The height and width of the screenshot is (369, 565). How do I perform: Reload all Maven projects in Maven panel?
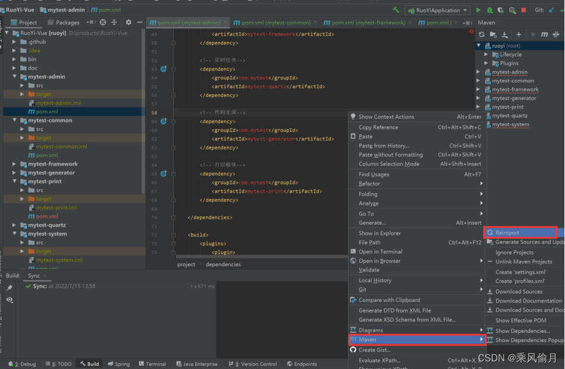tap(482, 34)
